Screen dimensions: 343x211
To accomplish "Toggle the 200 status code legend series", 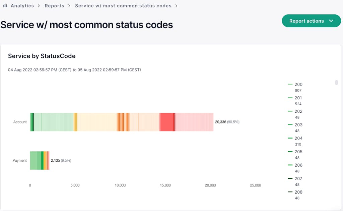I will (298, 85).
